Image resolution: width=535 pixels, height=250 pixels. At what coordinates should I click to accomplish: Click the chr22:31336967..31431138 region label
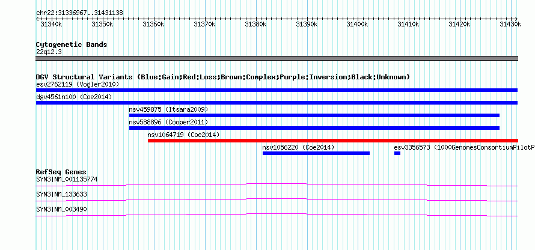click(79, 13)
